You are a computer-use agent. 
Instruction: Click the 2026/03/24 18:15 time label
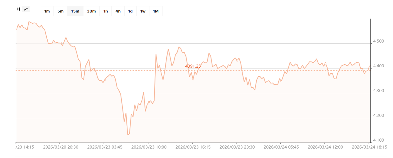pos(369,147)
